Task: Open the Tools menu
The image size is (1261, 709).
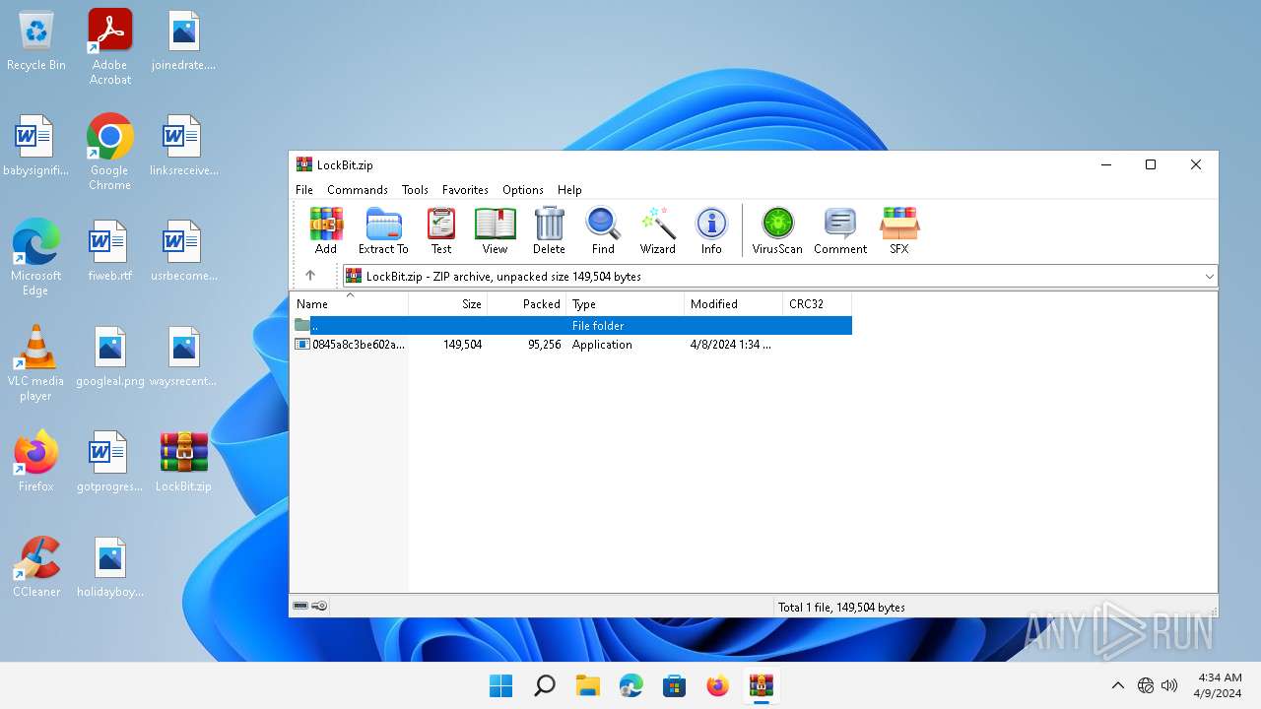Action: coord(415,190)
